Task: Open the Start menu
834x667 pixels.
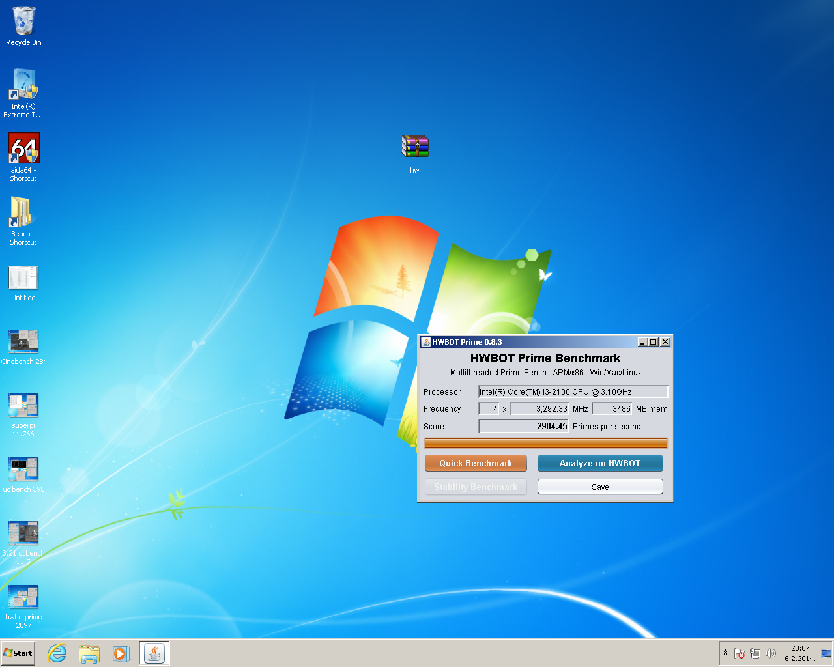Action: [18, 653]
